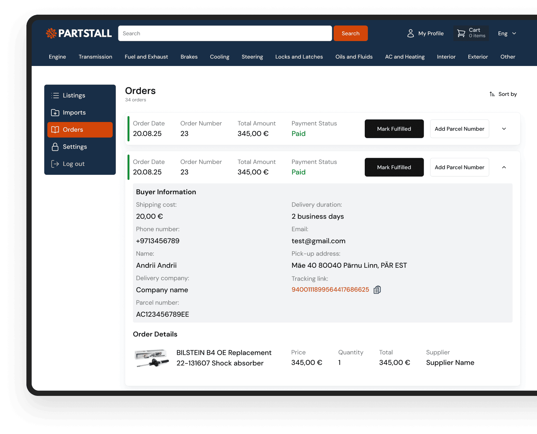Click Paid status in first order row
The height and width of the screenshot is (434, 537).
(298, 134)
